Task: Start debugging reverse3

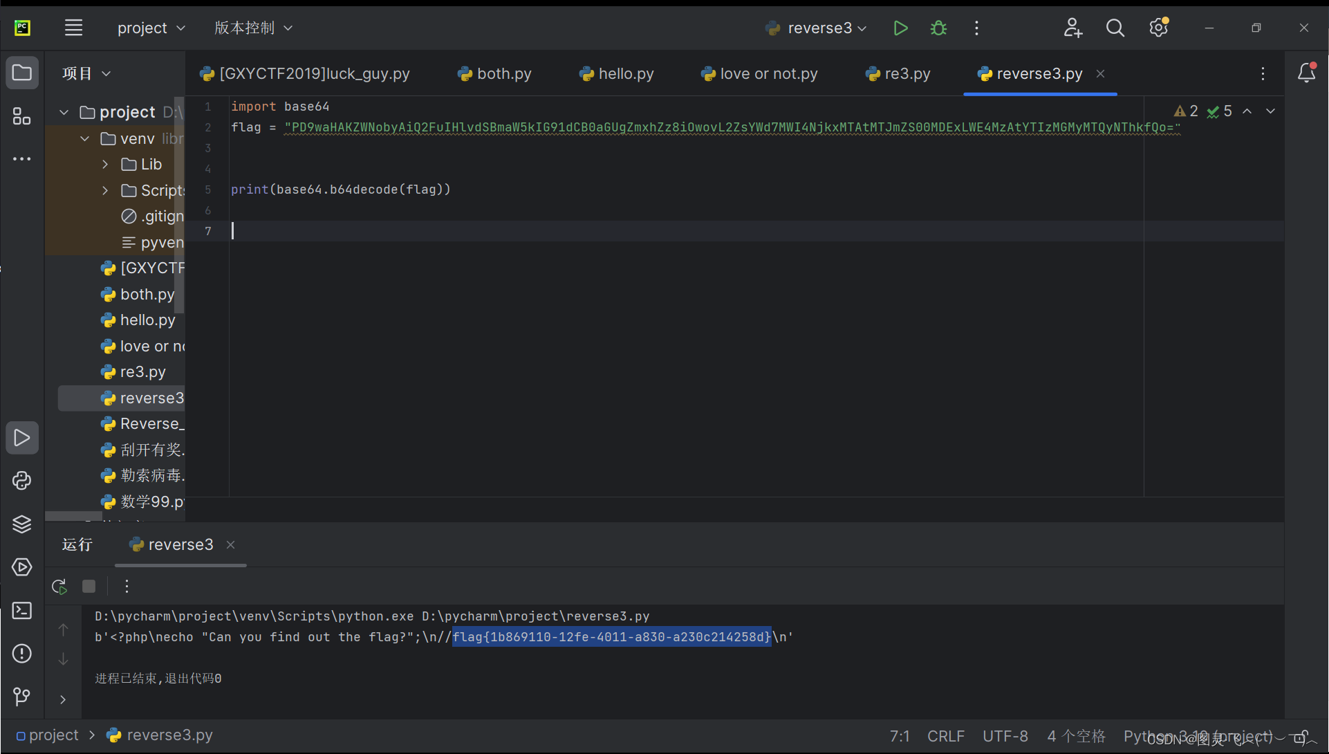Action: coord(938,28)
